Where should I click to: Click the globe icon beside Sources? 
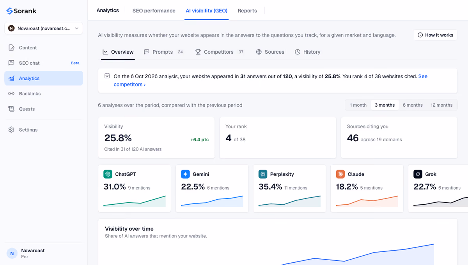coord(259,52)
